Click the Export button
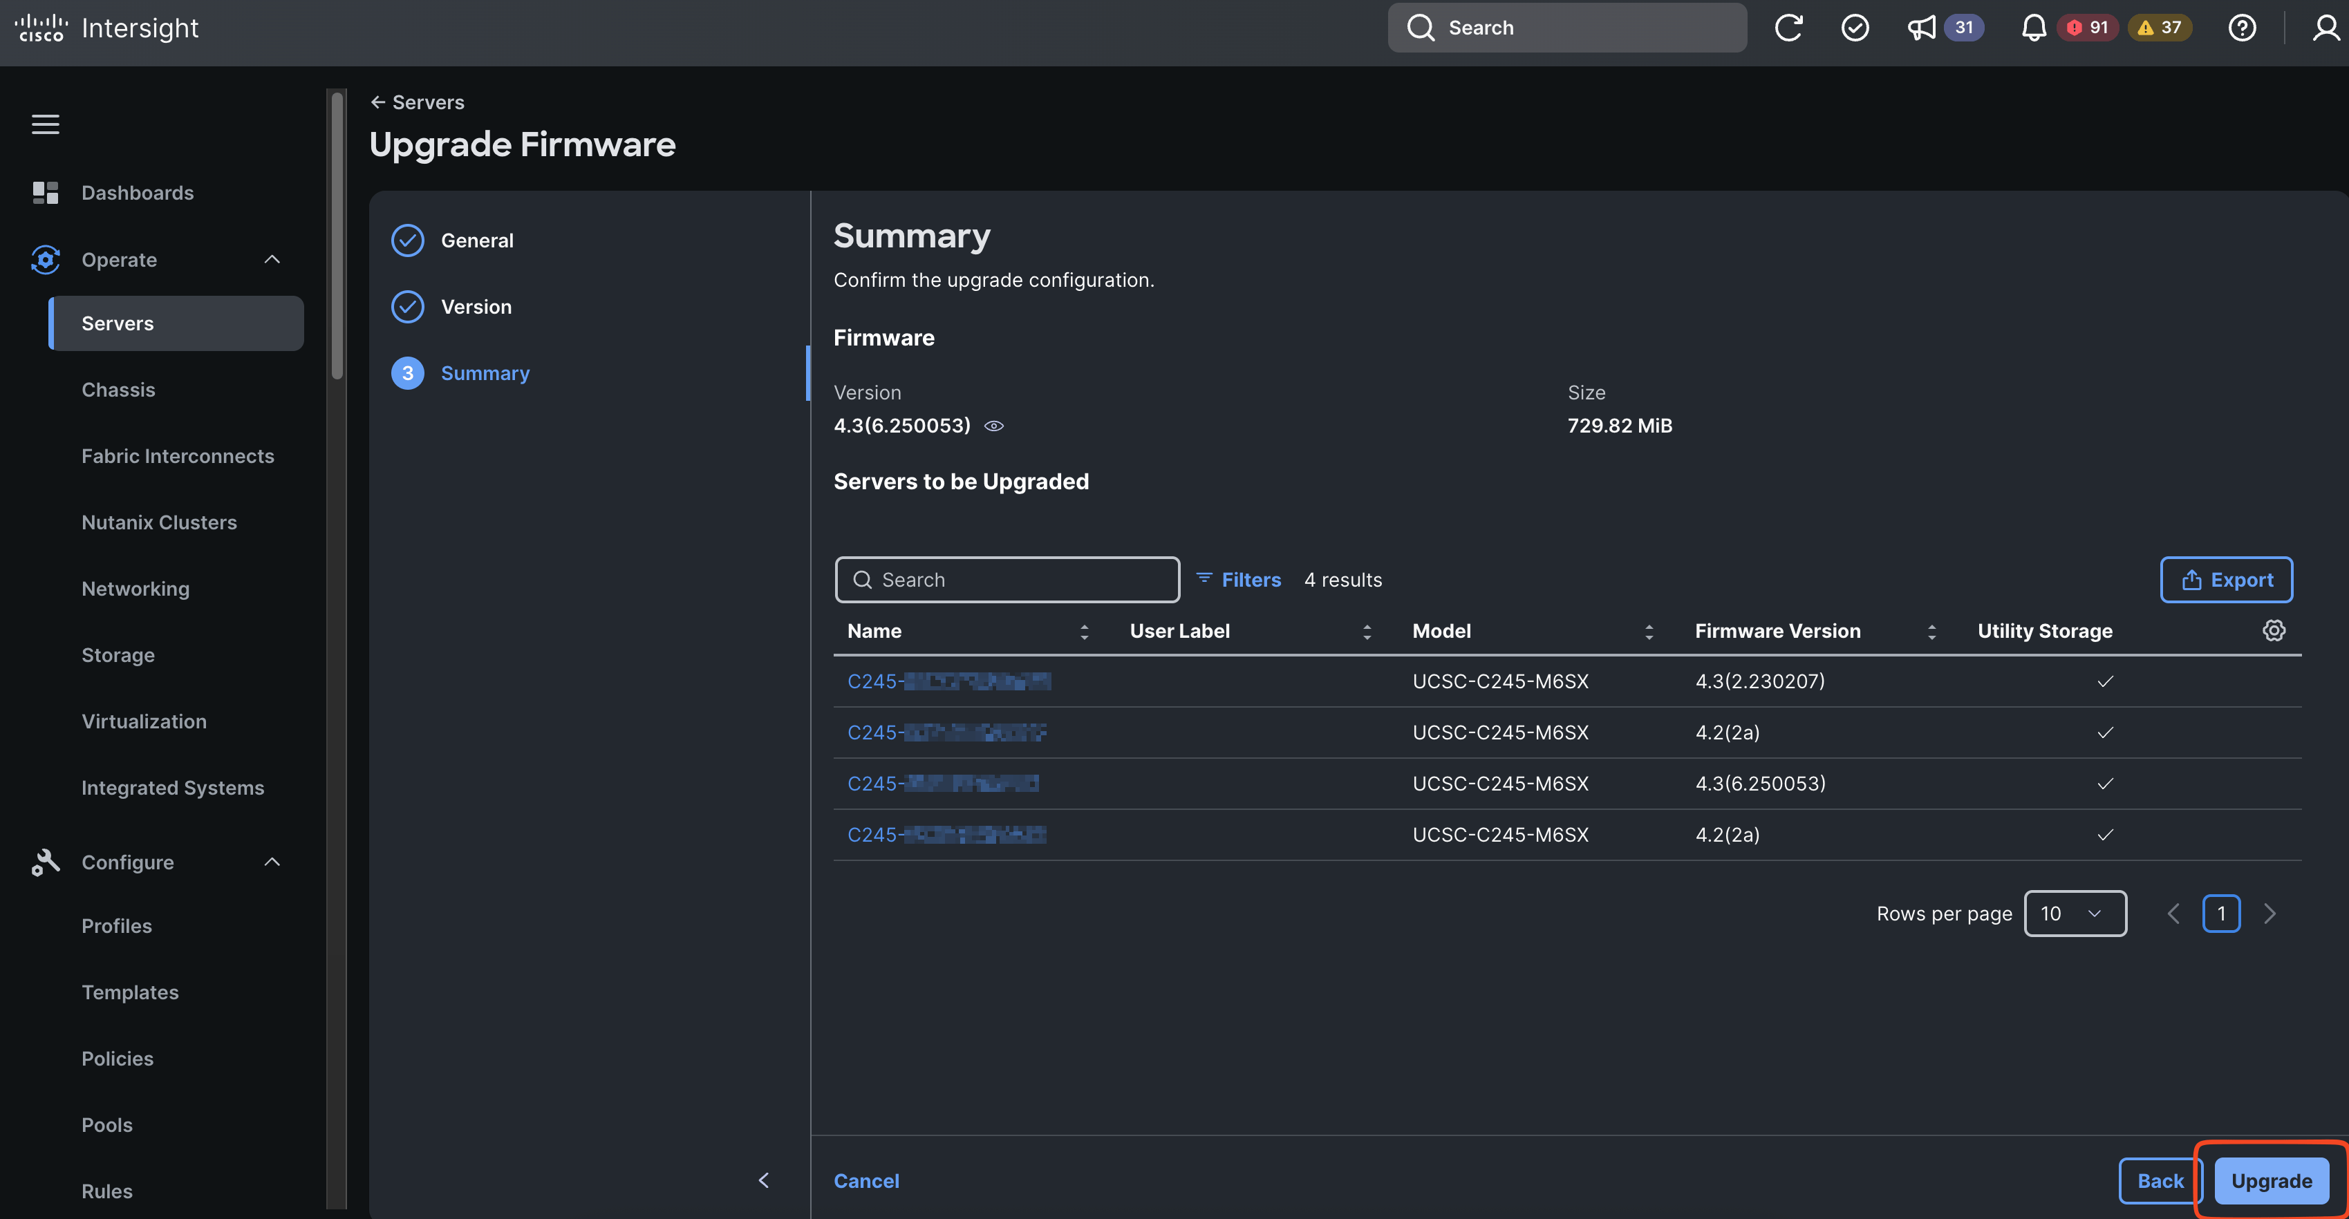This screenshot has height=1219, width=2349. (x=2226, y=580)
